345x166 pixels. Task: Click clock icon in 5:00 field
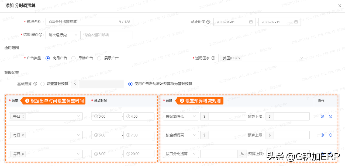[x=96, y=135]
